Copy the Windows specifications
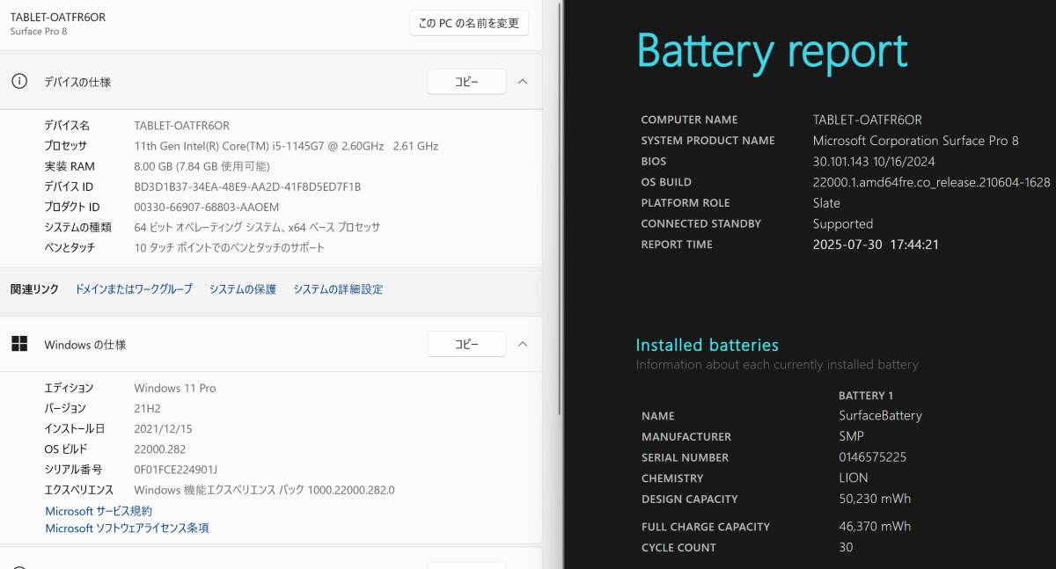The width and height of the screenshot is (1056, 569). tap(466, 344)
